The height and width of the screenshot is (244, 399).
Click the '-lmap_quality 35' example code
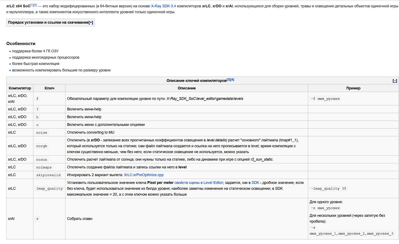pyautogui.click(x=328, y=189)
